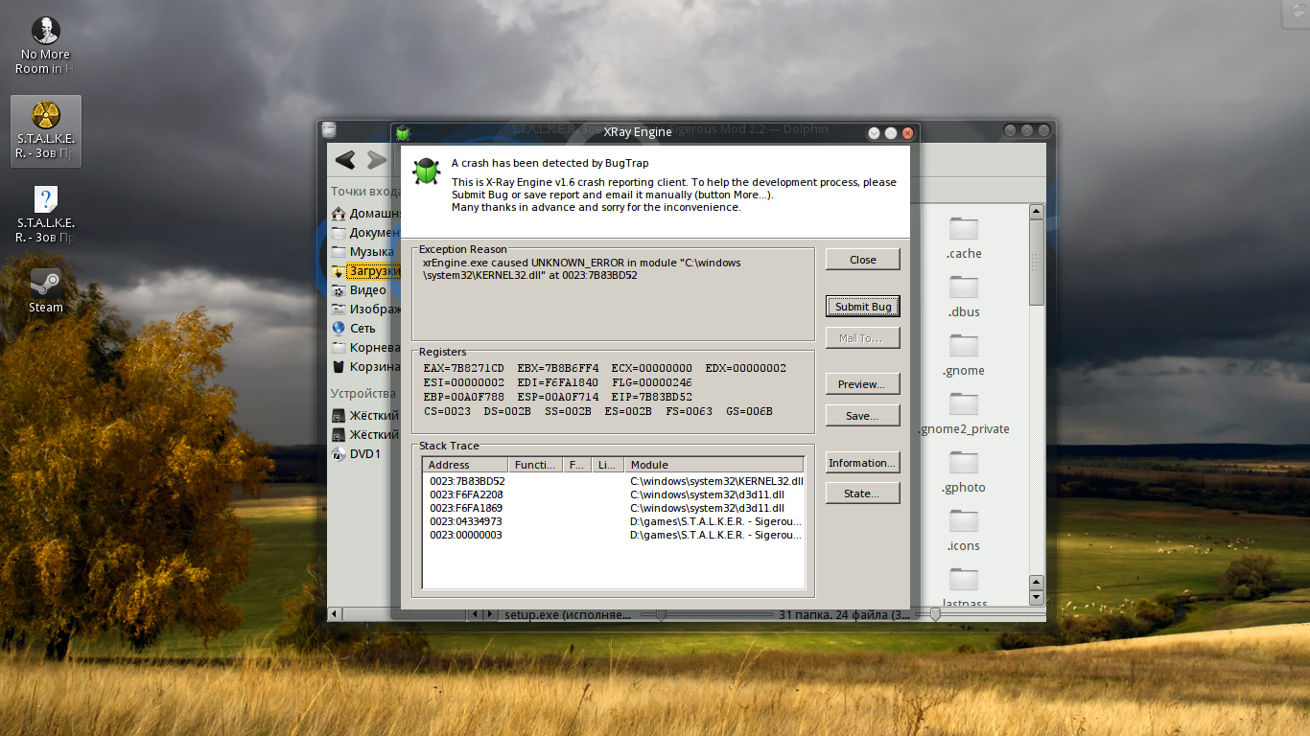The width and height of the screenshot is (1310, 736).
Task: Open the .icons folder in Dolphin
Action: point(964,530)
